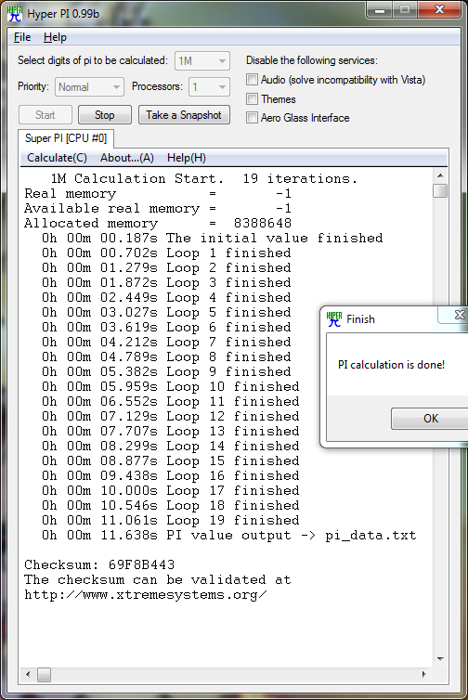Click the horizontal scroll left arrow
This screenshot has height=700, width=468.
point(28,674)
